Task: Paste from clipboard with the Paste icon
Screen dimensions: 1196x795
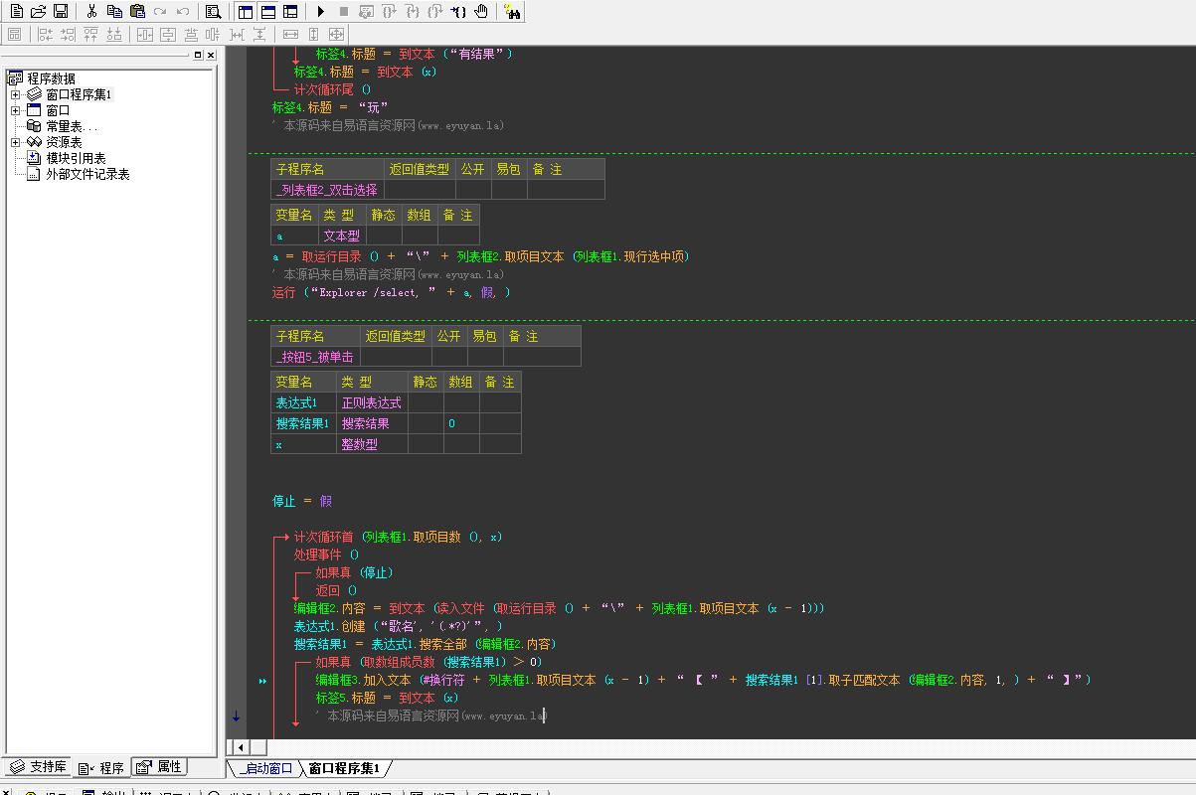Action: click(x=137, y=12)
